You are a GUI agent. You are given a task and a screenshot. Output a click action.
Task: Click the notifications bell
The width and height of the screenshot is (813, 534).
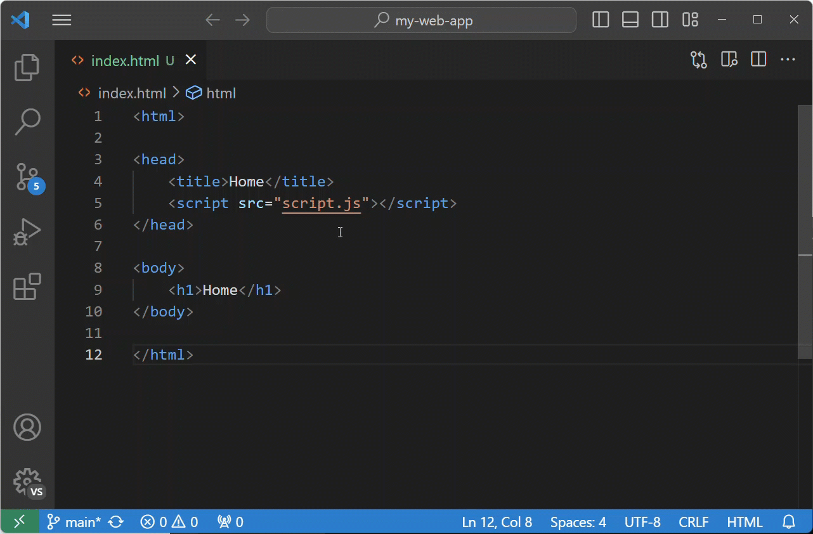click(x=789, y=521)
